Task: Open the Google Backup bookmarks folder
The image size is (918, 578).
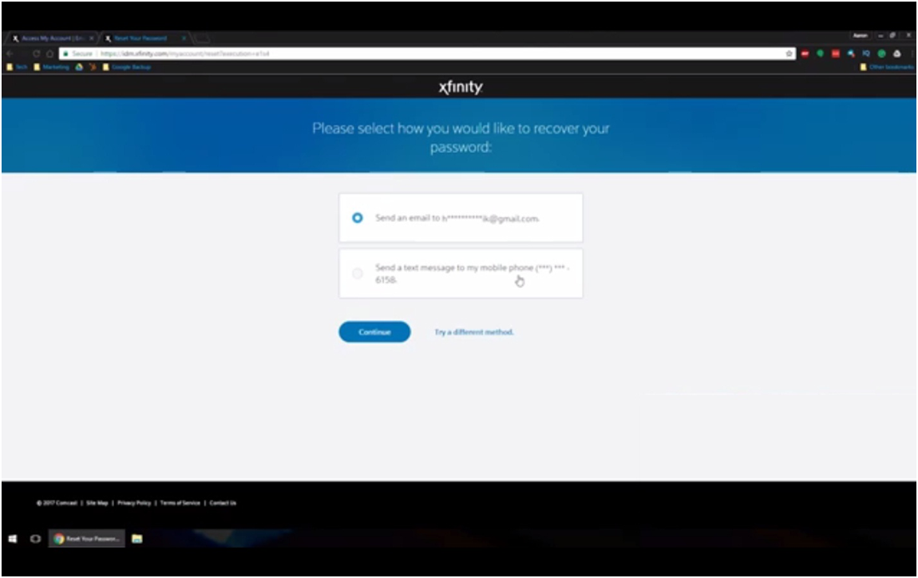Action: [x=126, y=67]
